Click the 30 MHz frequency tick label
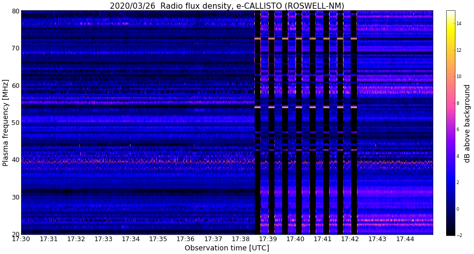This screenshot has height=254, width=474. click(x=15, y=197)
